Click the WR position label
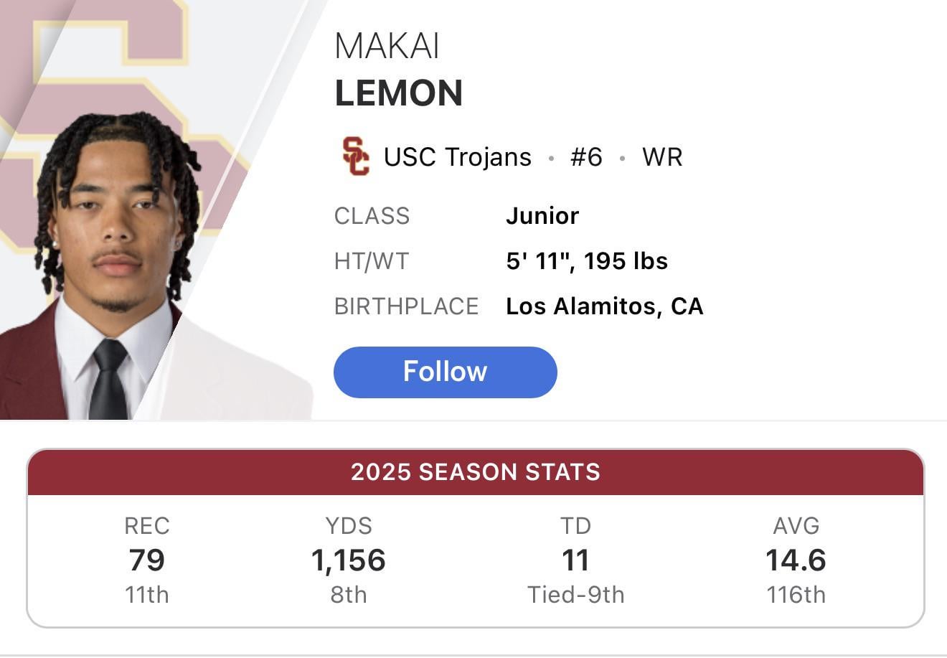The height and width of the screenshot is (658, 947). click(x=661, y=156)
